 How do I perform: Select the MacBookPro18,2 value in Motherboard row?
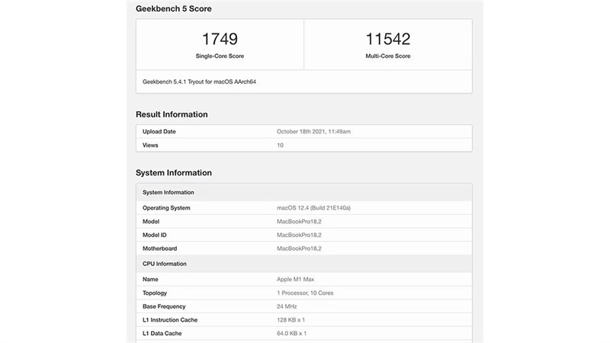click(x=299, y=248)
